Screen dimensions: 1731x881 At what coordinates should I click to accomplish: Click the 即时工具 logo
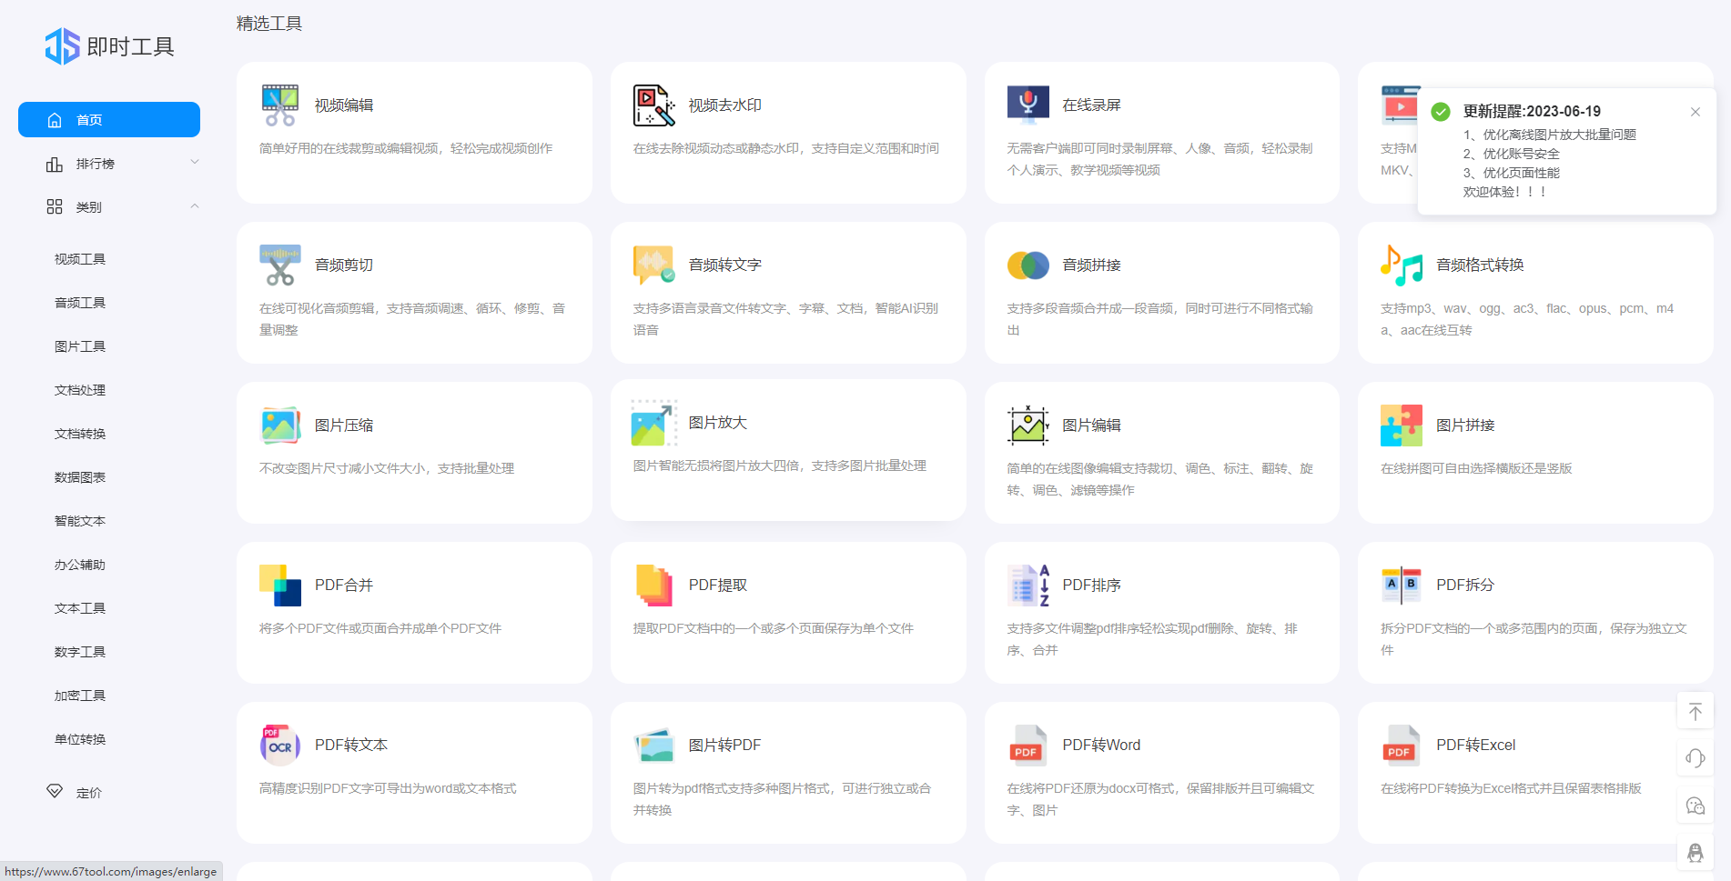point(109,46)
